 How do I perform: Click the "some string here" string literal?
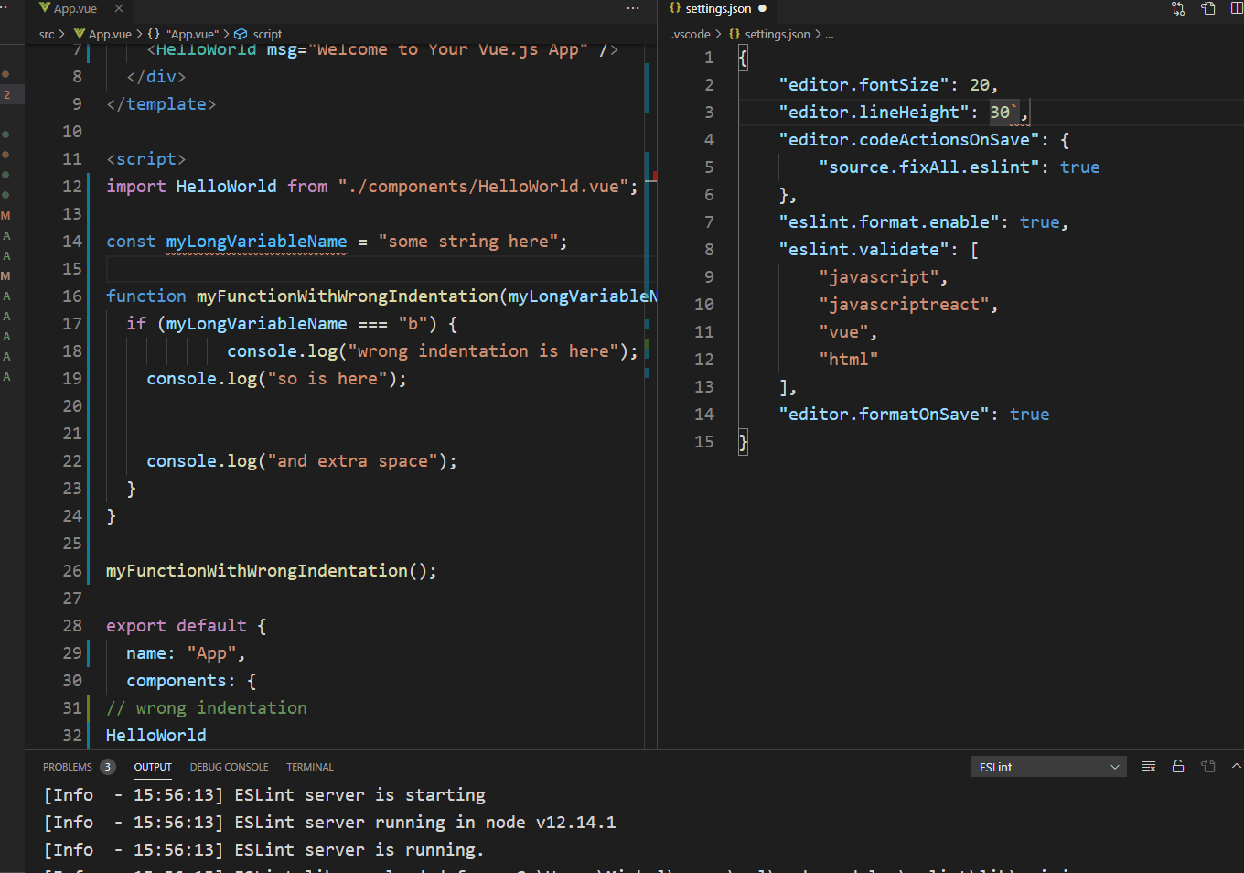(x=468, y=242)
